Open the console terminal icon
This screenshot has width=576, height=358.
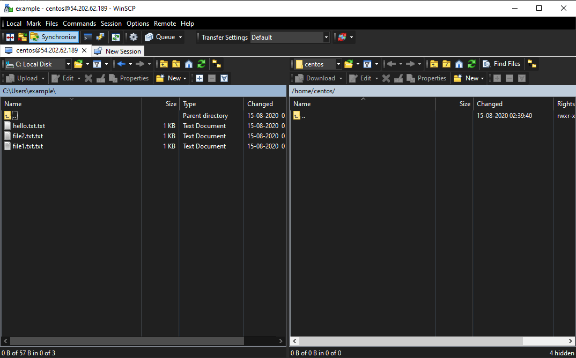[x=87, y=37]
